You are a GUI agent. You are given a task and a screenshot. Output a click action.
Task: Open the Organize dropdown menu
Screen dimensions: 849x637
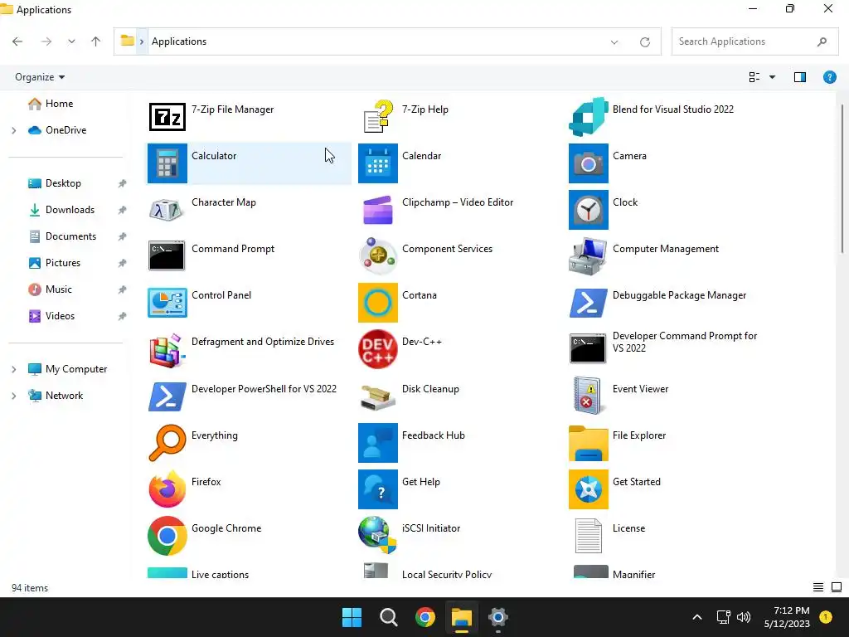[40, 77]
